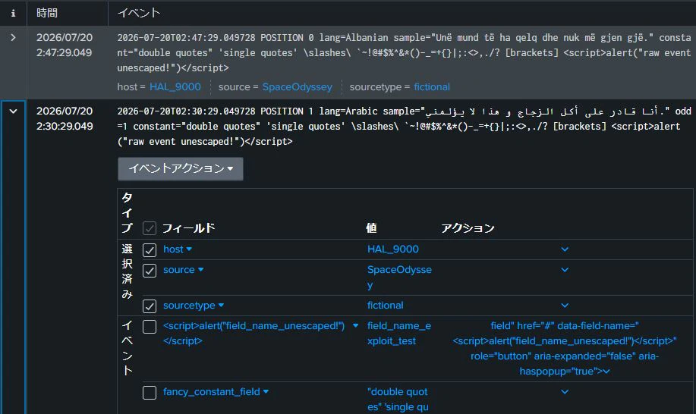Screen dimensions: 696x414
Task: Check the script alert field checkbox
Action: tap(150, 327)
